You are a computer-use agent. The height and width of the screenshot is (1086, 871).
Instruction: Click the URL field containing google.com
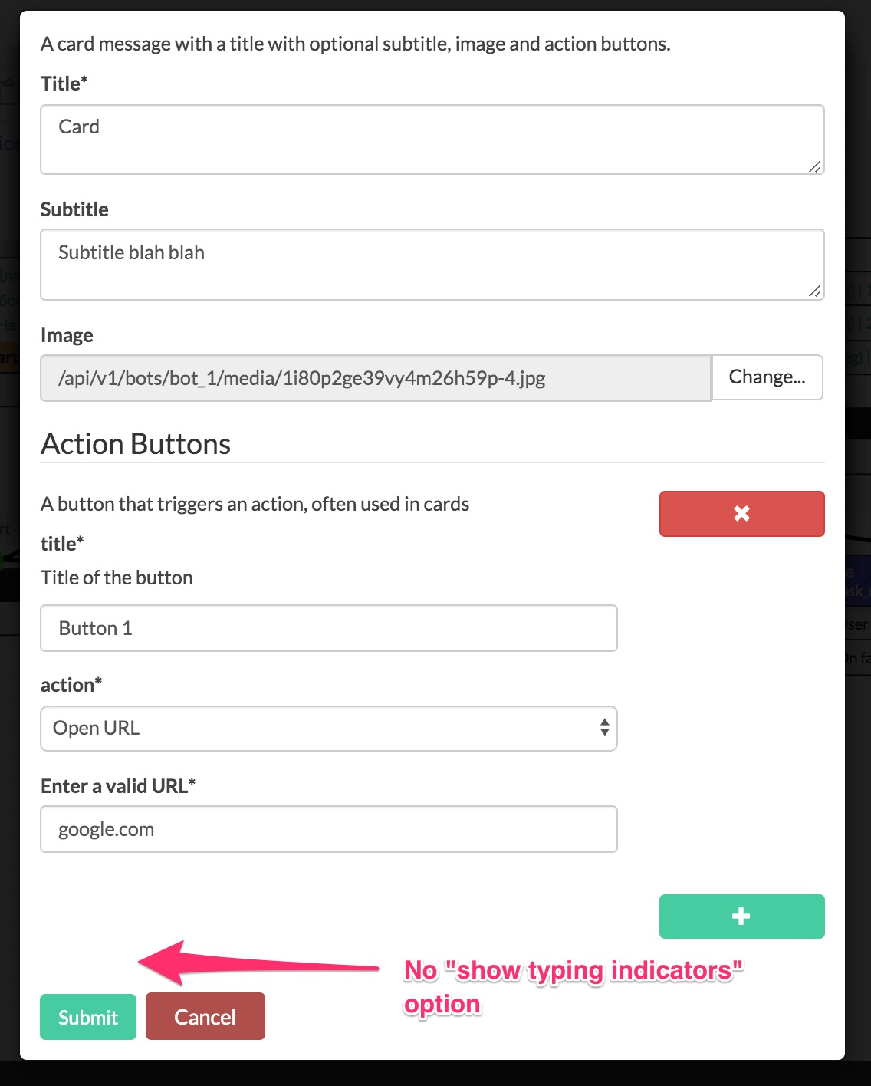[328, 829]
